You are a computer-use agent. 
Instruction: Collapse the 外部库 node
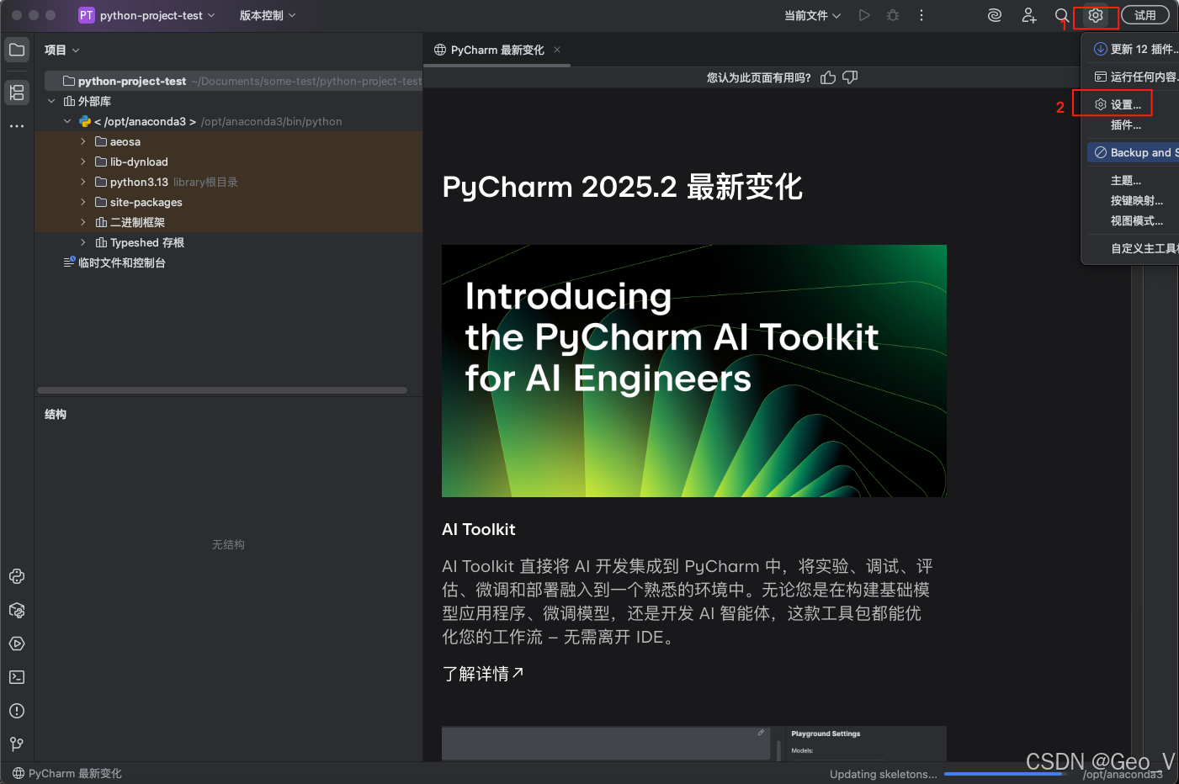click(x=51, y=101)
